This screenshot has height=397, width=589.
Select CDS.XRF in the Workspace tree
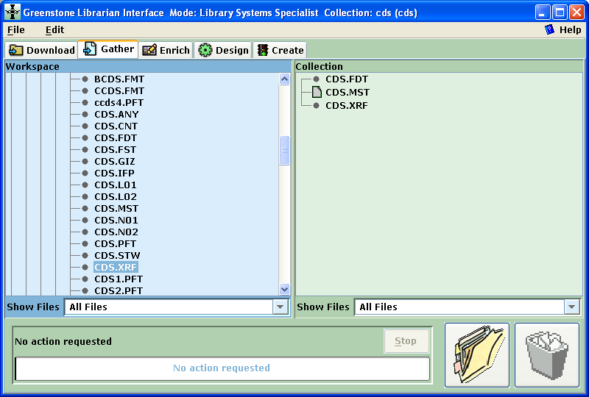(x=116, y=267)
